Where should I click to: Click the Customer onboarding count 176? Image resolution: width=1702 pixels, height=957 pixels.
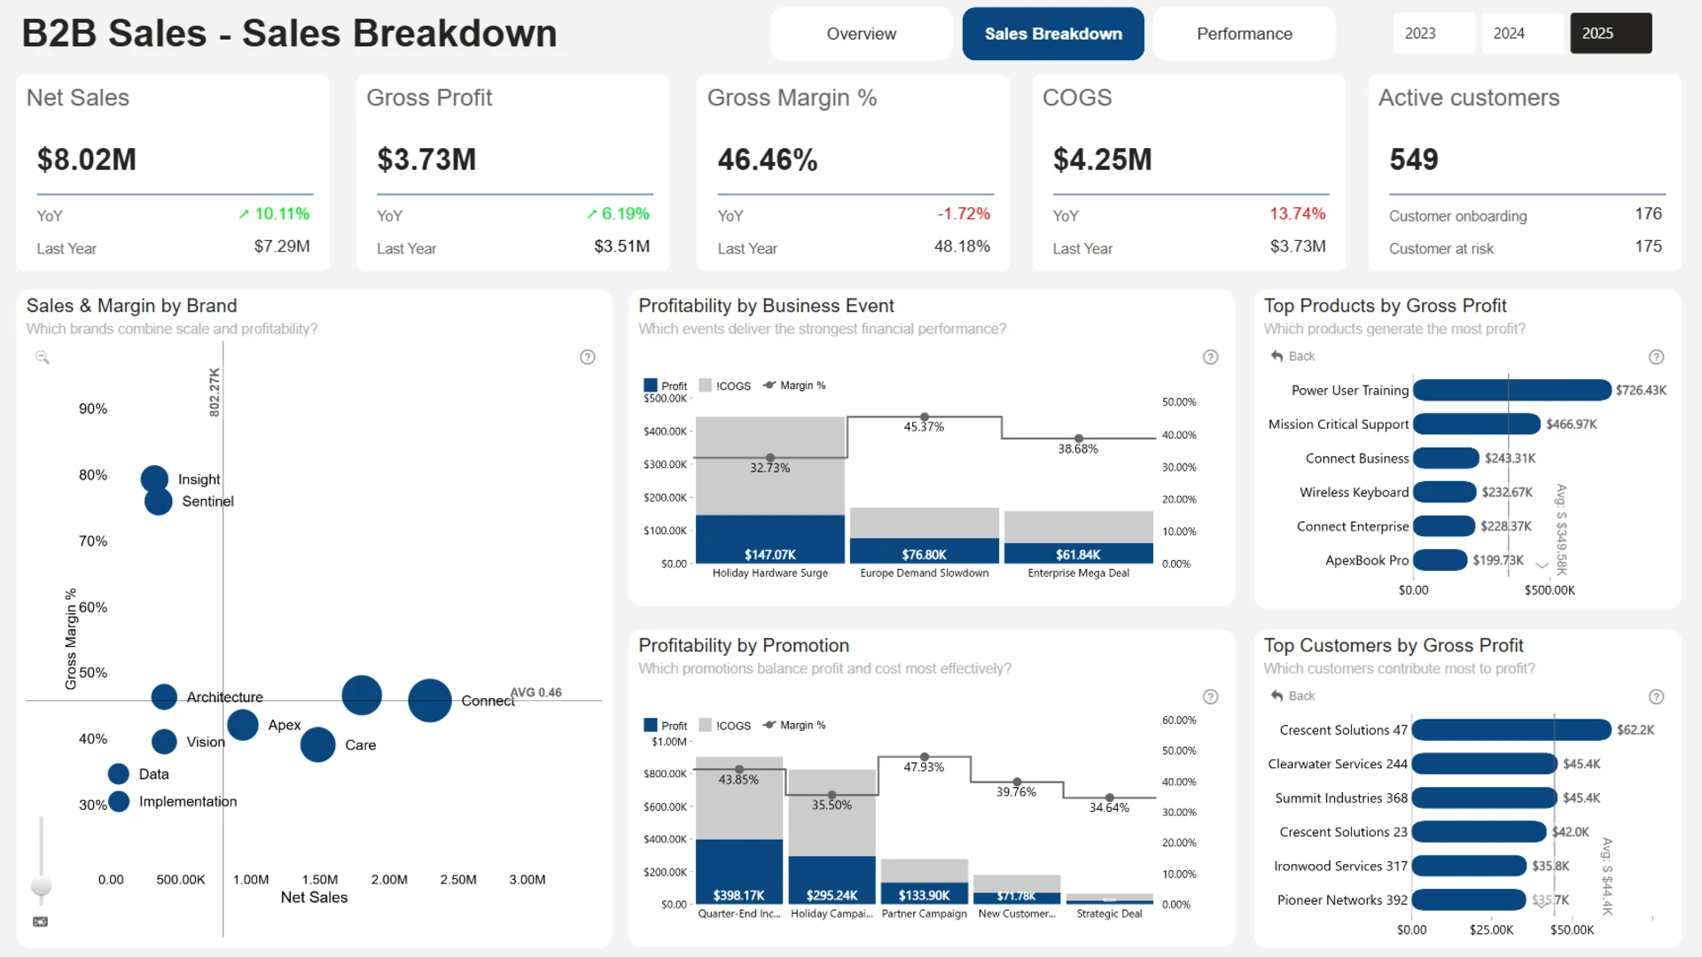[1649, 214]
